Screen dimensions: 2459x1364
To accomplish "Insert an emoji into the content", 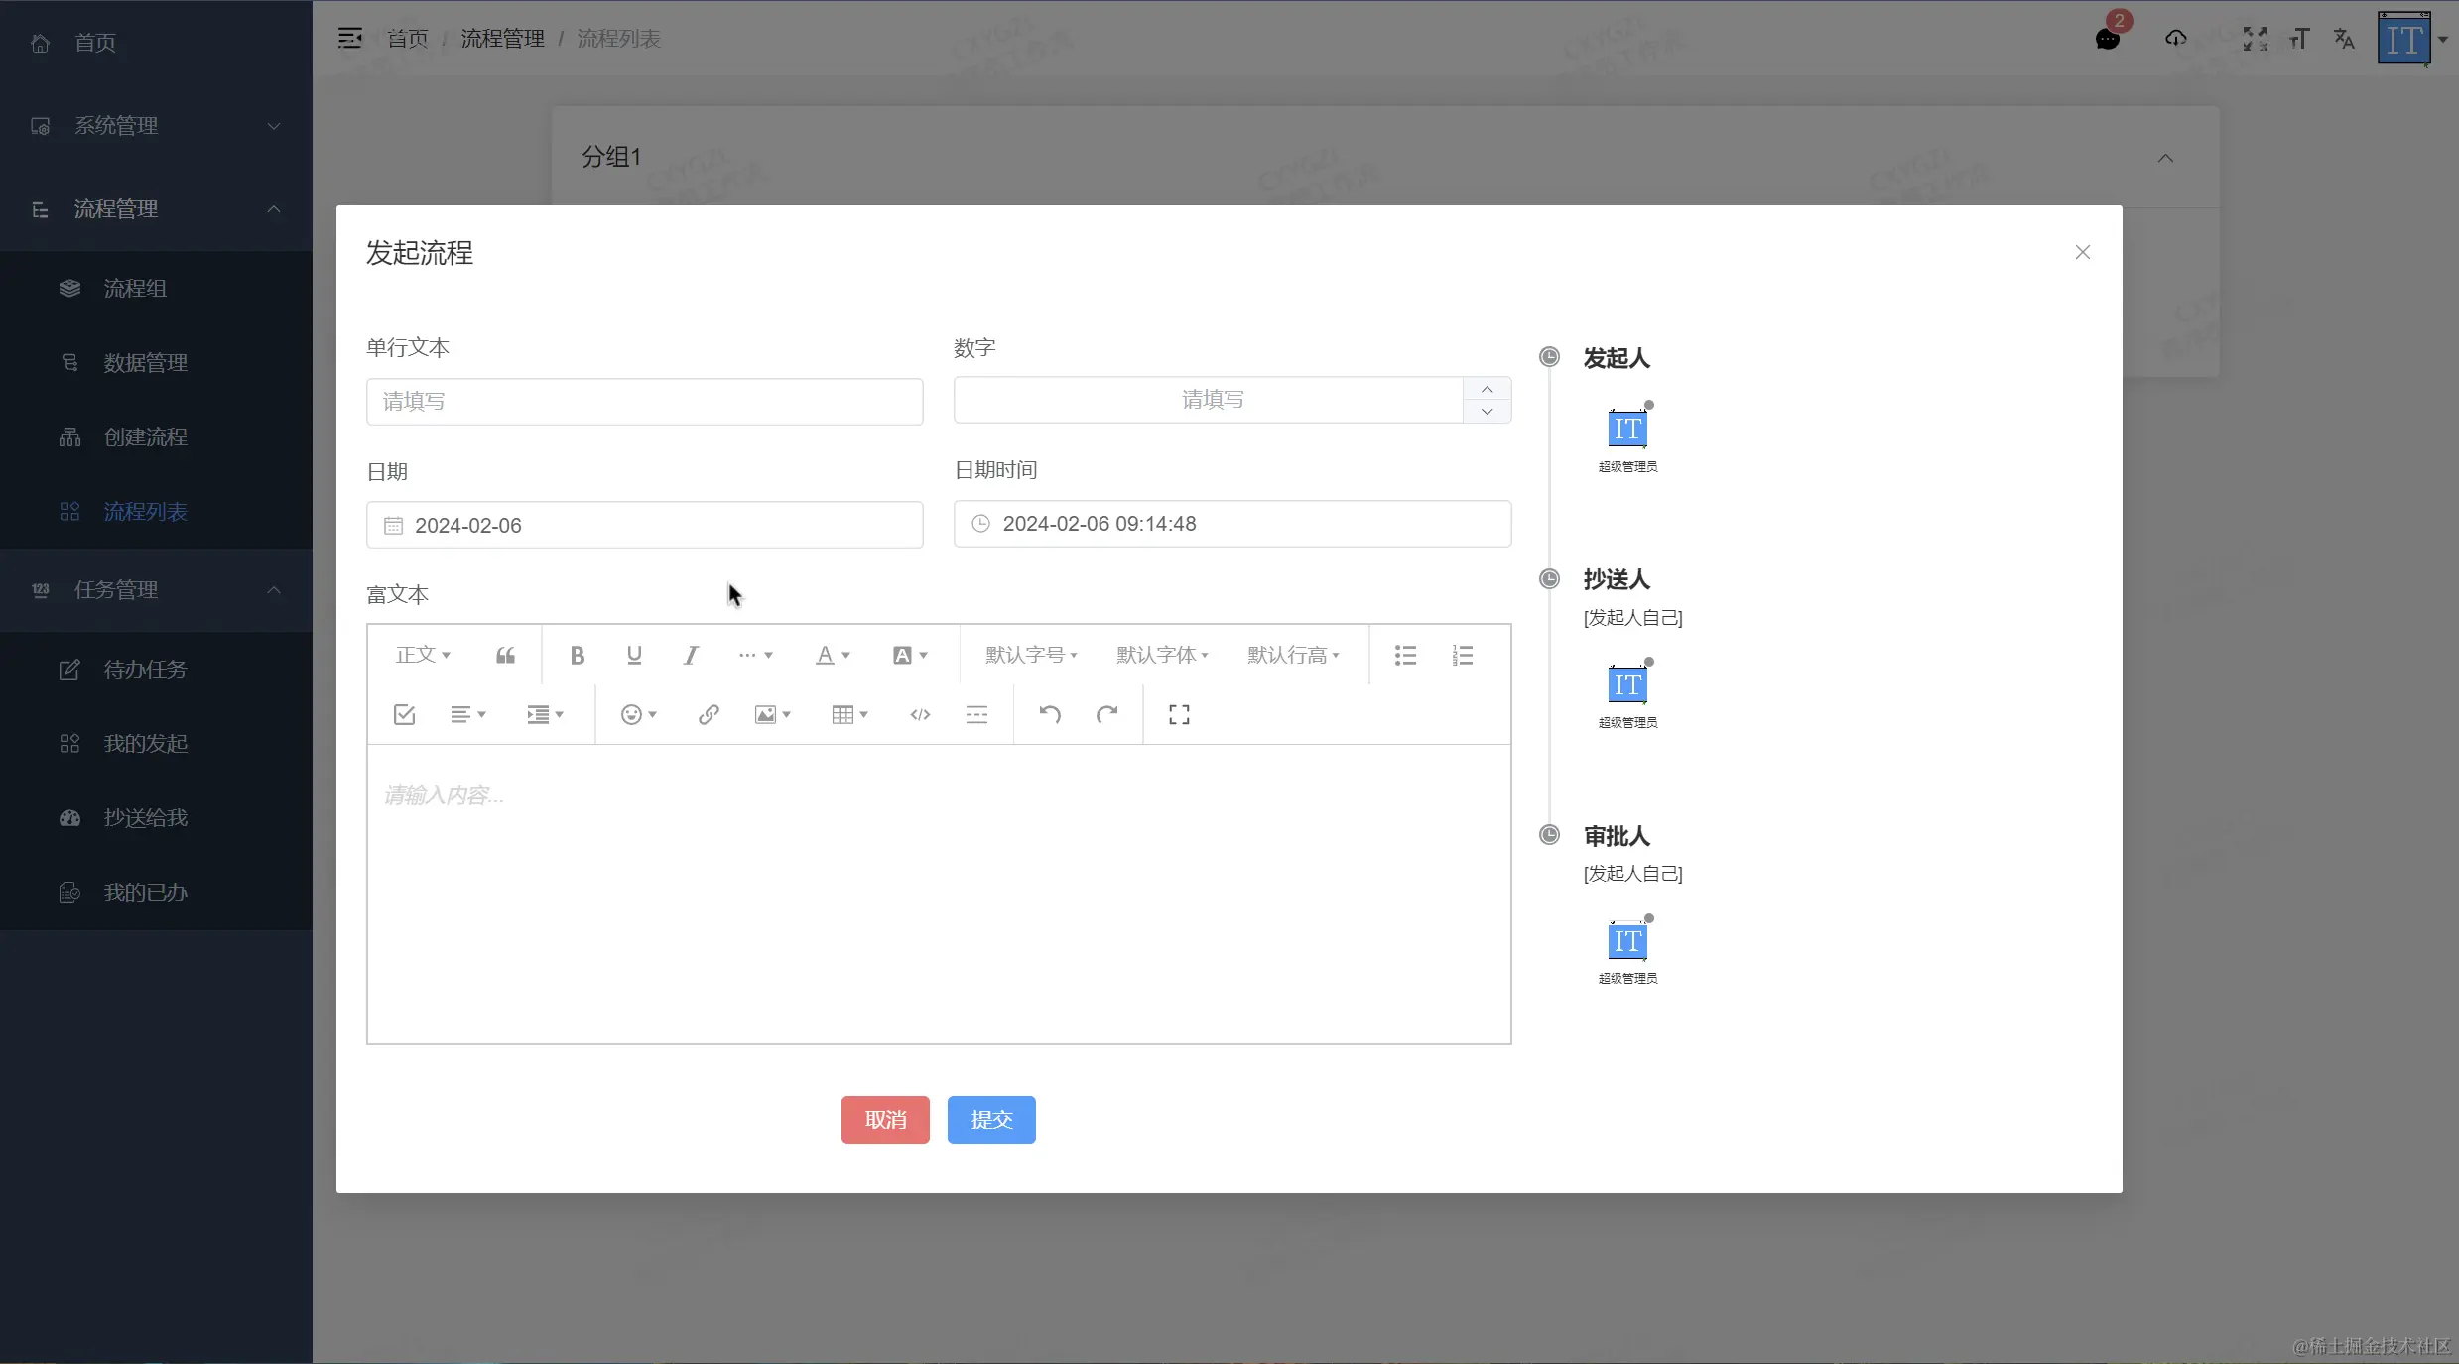I will 632,714.
